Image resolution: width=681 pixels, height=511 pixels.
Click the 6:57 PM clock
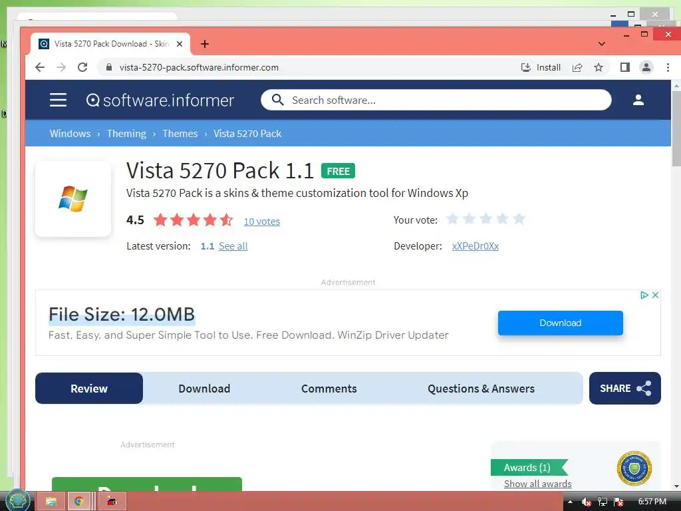point(652,502)
